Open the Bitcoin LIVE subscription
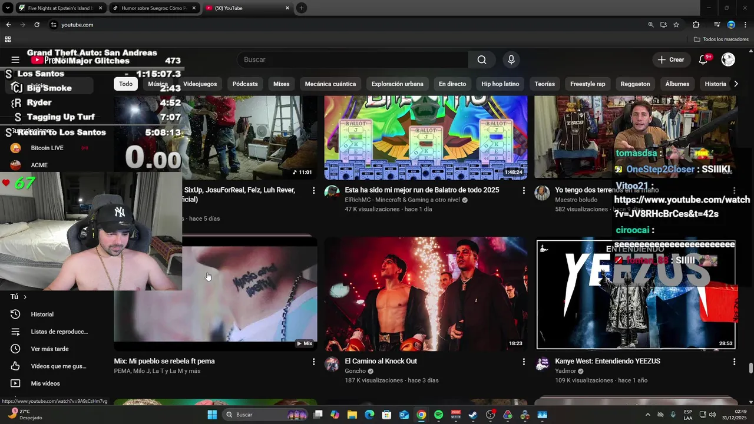This screenshot has height=424, width=754. [x=47, y=148]
